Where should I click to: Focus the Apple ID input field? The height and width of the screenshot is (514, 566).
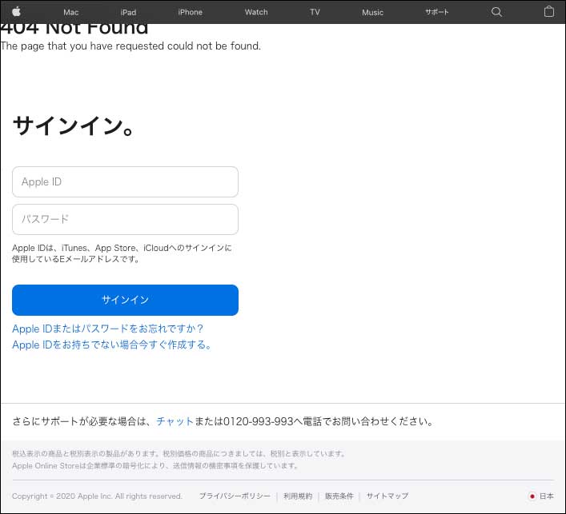click(125, 182)
